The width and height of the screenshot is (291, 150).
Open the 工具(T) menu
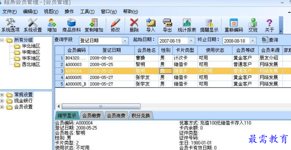87,11
